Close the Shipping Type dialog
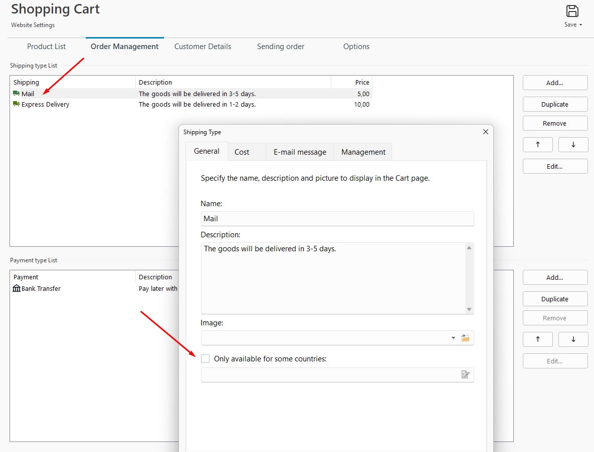594x452 pixels. [x=486, y=132]
